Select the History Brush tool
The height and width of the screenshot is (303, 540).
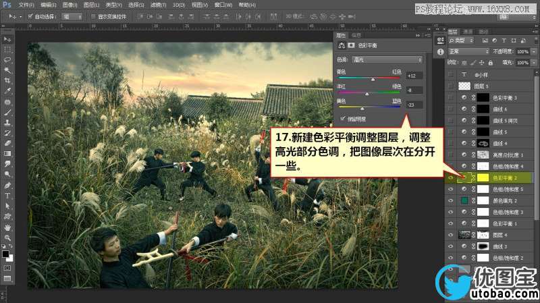7,133
